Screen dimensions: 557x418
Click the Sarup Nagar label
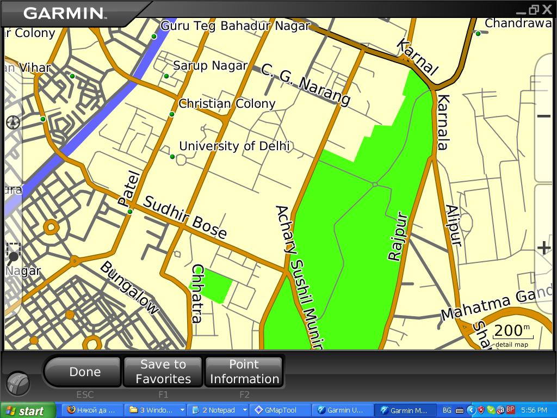210,65
